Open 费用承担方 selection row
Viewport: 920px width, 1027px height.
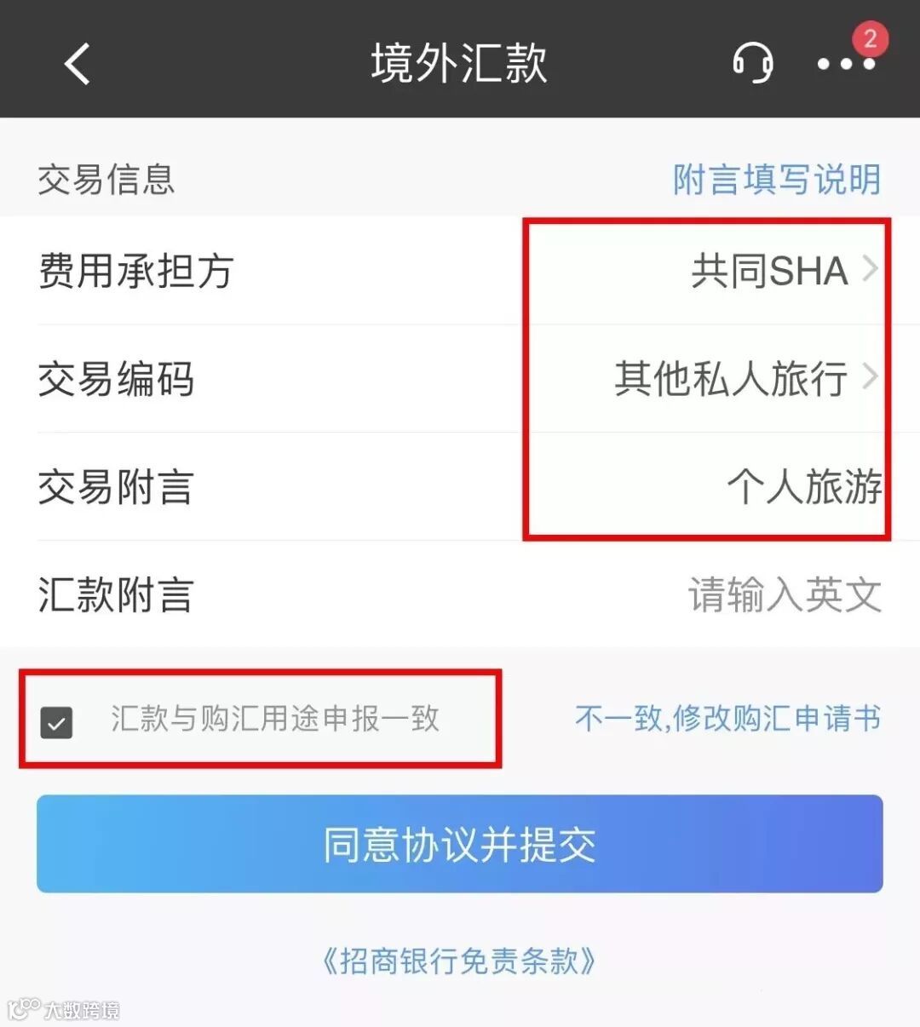point(460,271)
